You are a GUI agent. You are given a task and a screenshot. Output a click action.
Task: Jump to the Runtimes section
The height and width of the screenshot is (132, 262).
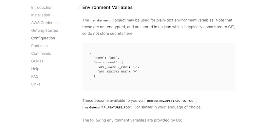point(39,46)
